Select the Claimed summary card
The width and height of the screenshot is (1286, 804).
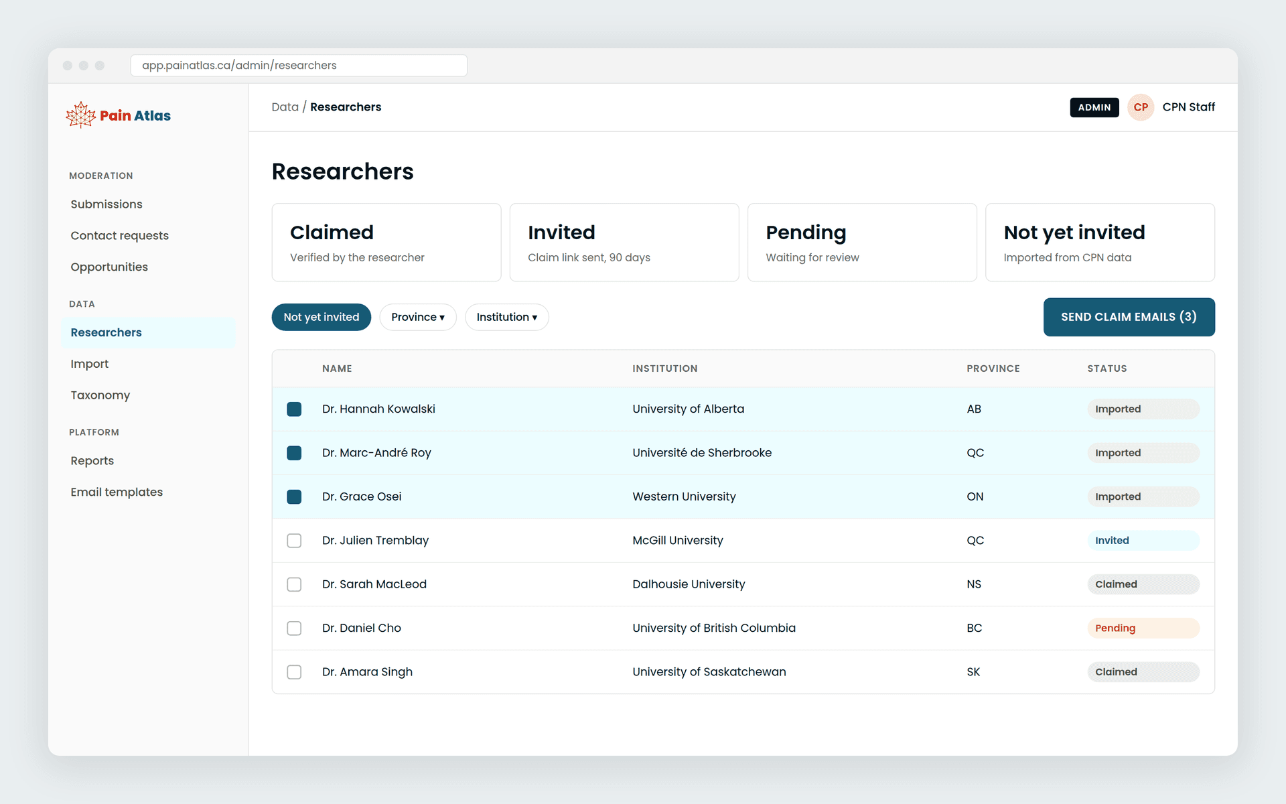click(x=386, y=243)
